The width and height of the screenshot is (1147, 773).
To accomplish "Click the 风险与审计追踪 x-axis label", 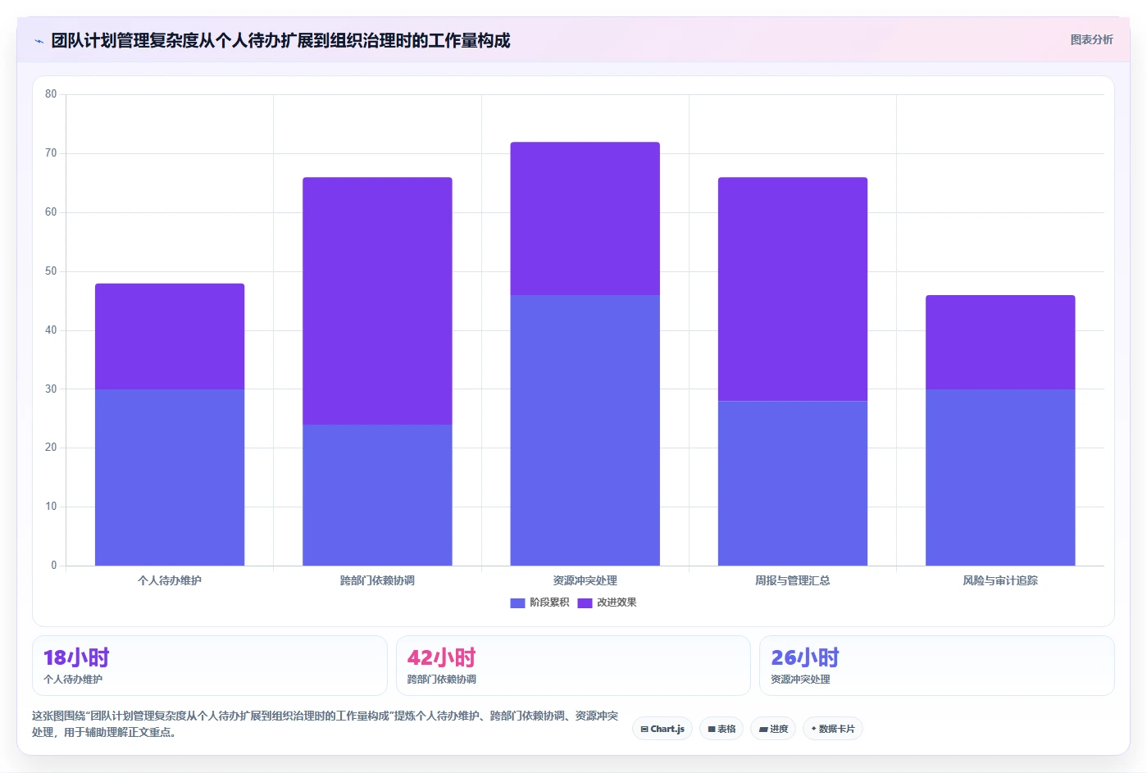I will coord(1000,580).
